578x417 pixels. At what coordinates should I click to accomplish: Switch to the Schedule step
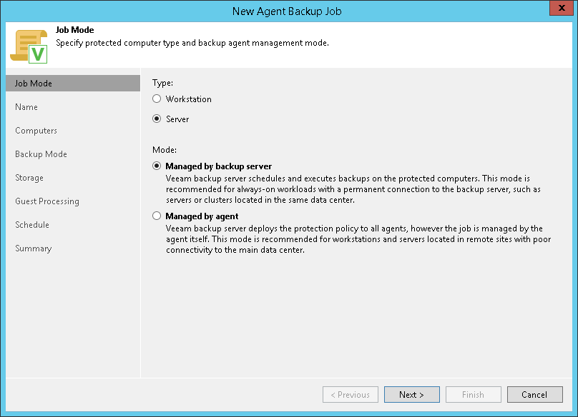point(32,225)
